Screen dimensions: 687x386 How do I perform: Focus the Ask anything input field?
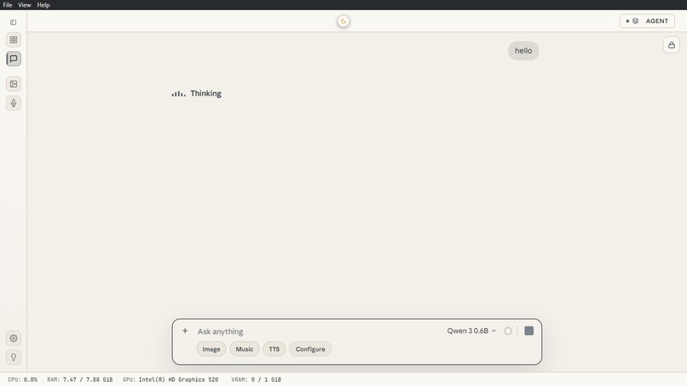[x=318, y=331]
